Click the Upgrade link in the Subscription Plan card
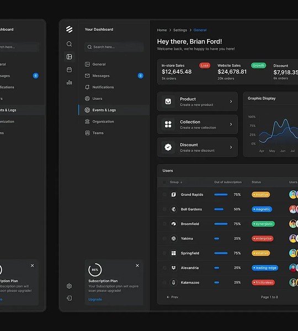The image size is (298, 331). click(95, 300)
